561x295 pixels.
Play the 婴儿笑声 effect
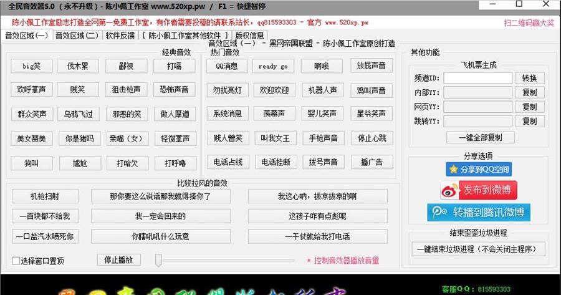pos(322,114)
